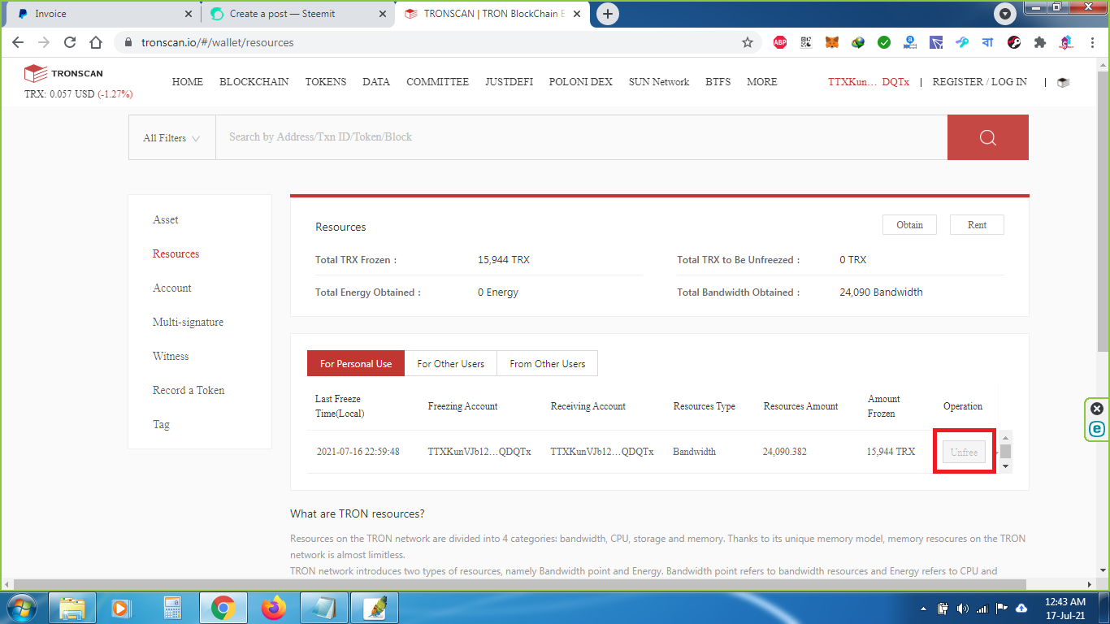Viewport: 1110px width, 624px height.
Task: Bookmark this page with the star
Action: [x=748, y=42]
